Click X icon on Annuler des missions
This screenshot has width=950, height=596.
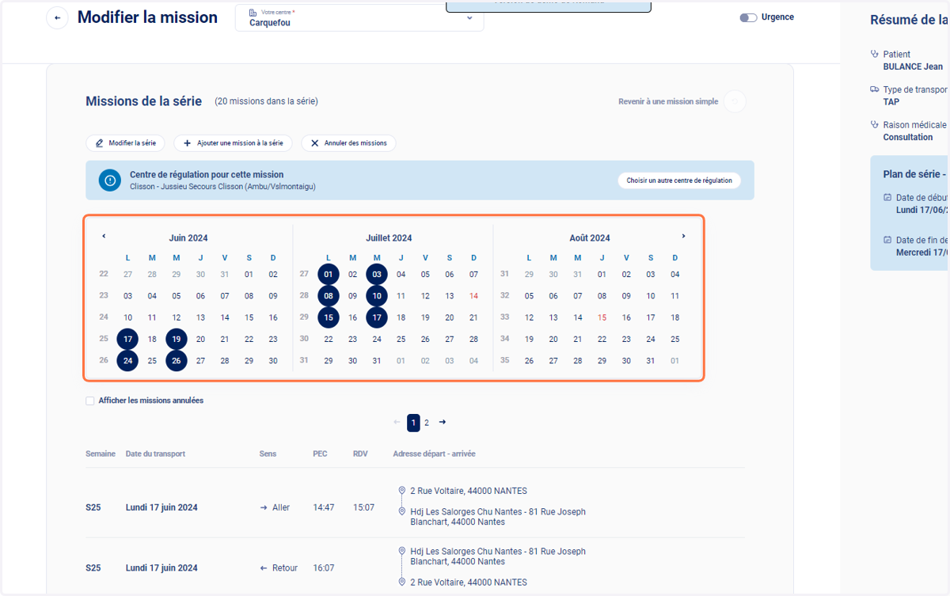click(x=315, y=144)
